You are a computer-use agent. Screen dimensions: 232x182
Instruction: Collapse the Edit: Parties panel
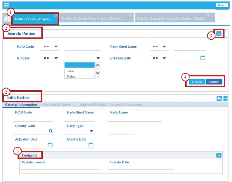[225, 99]
